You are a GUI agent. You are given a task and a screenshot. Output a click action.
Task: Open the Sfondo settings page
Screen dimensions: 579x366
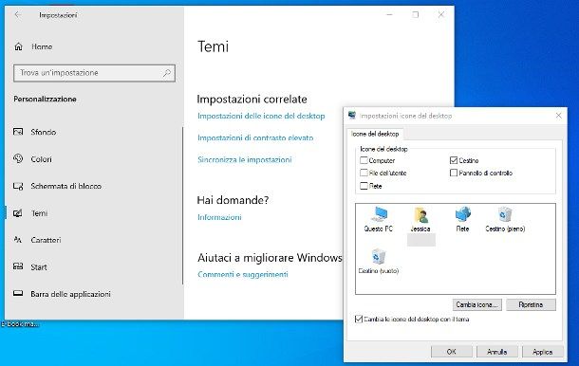coord(44,132)
